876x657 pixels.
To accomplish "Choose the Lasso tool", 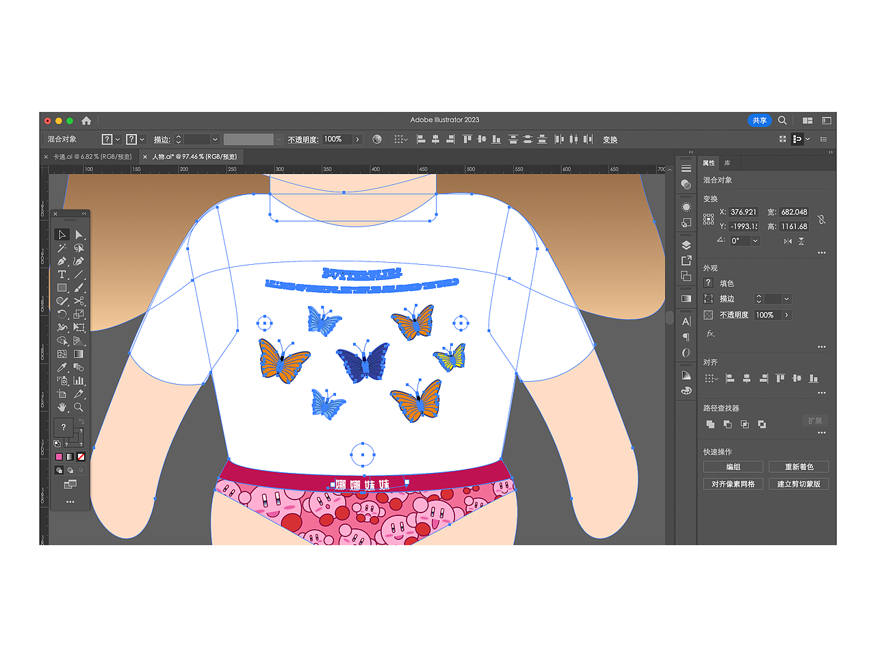I will point(79,248).
